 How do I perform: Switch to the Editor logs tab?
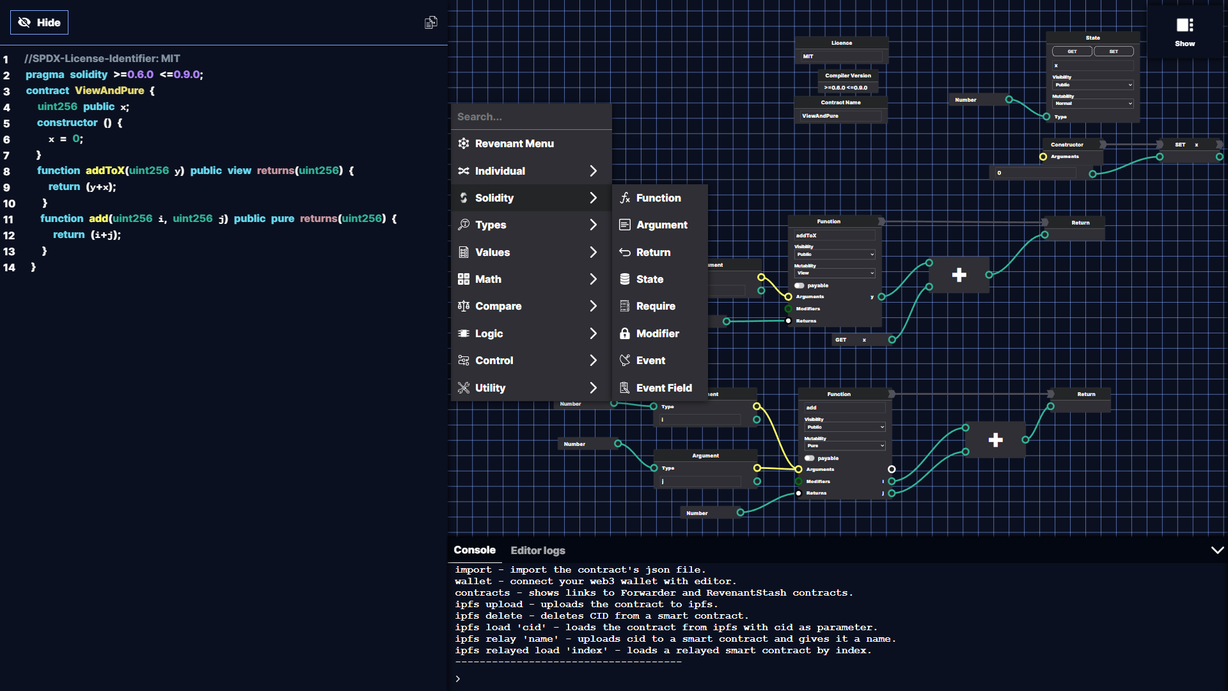537,550
